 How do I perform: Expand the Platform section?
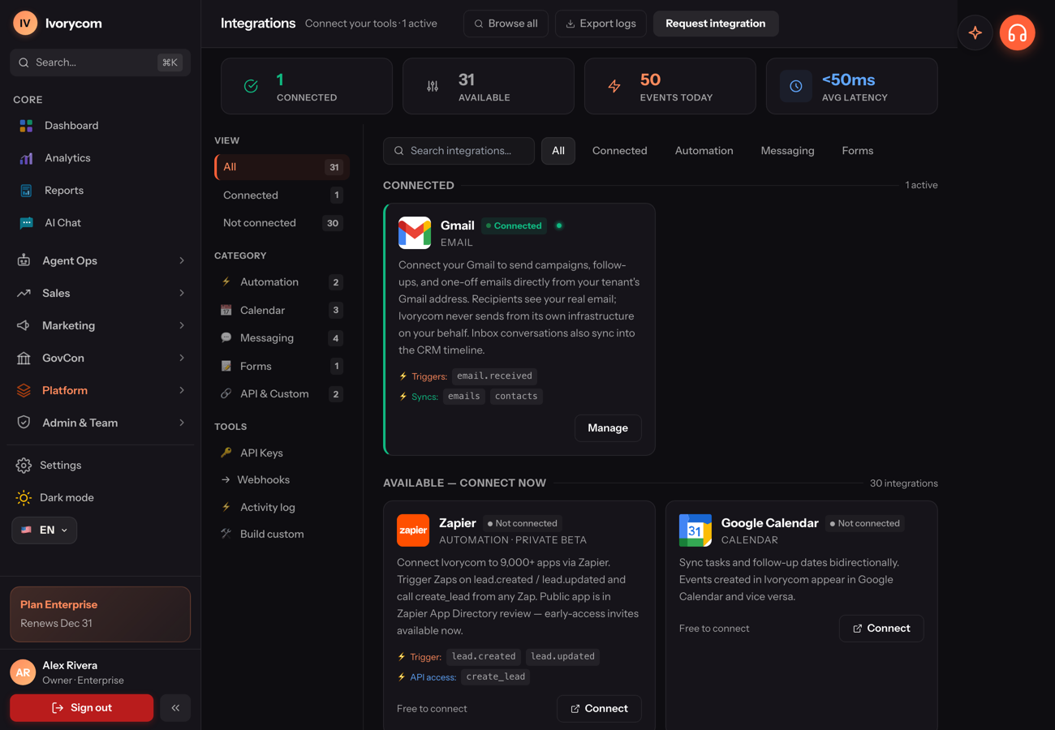101,390
